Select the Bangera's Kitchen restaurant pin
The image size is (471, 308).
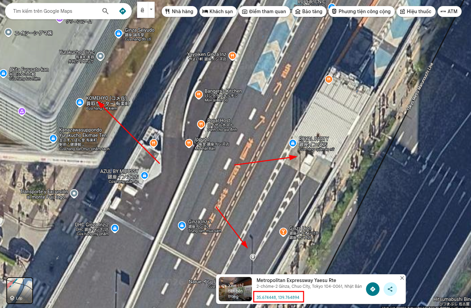click(199, 95)
